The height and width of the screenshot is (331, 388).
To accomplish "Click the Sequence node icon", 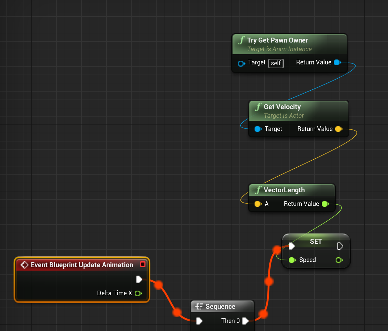I will [x=200, y=306].
